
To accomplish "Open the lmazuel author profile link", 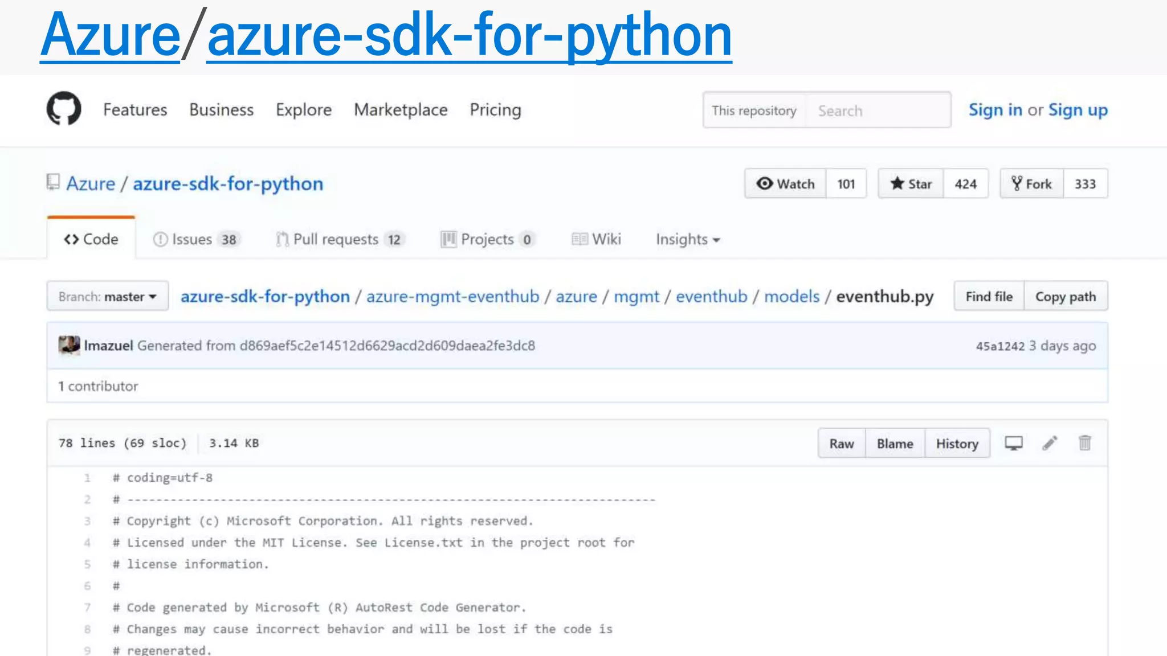I will [x=108, y=346].
